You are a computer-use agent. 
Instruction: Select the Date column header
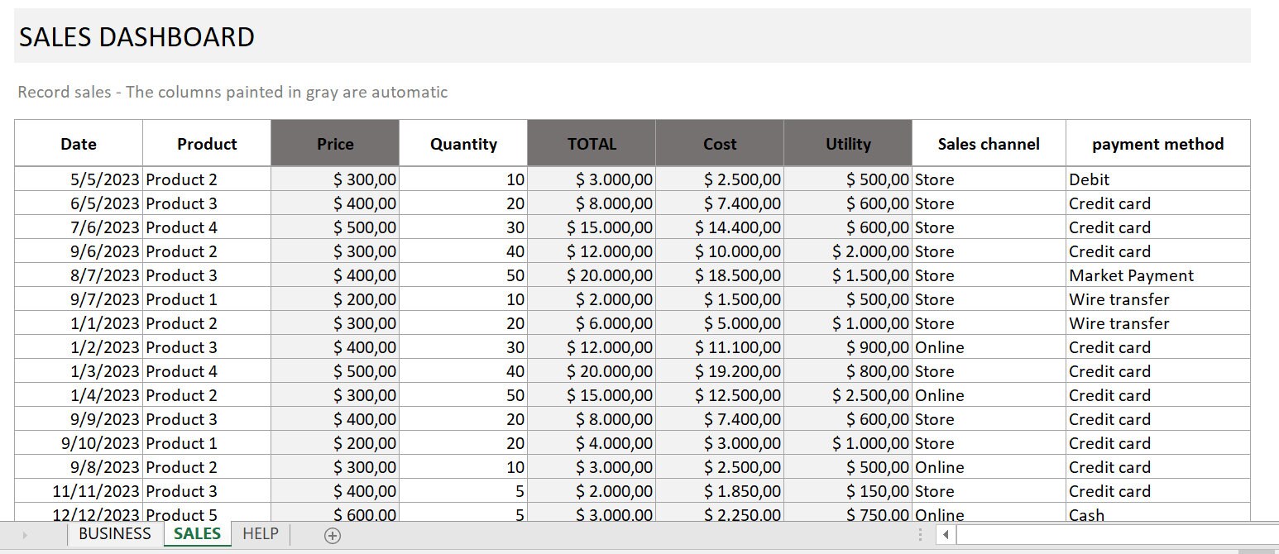point(78,143)
